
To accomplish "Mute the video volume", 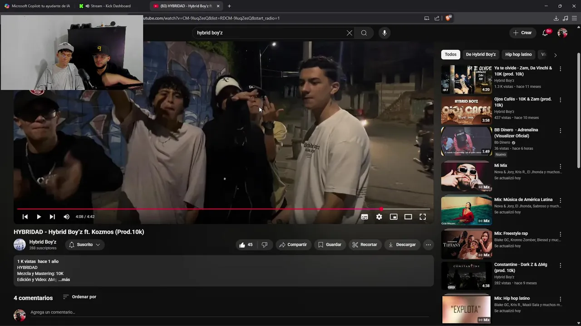I will pos(66,217).
